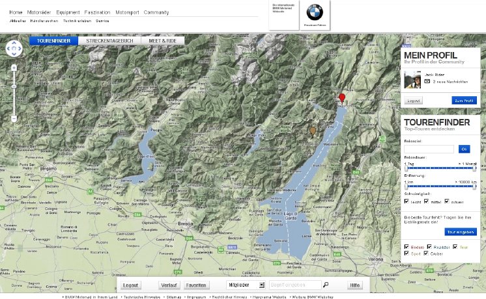Viewport: 486px width, 299px height.
Task: Open the Home menu item
Action: point(16,12)
